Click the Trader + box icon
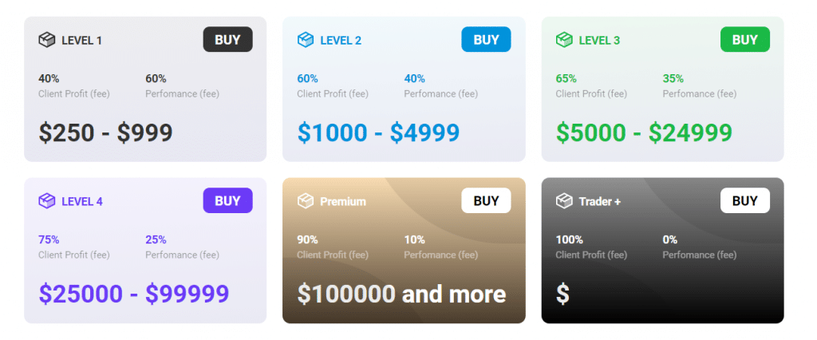The width and height of the screenshot is (817, 340). pyautogui.click(x=564, y=201)
